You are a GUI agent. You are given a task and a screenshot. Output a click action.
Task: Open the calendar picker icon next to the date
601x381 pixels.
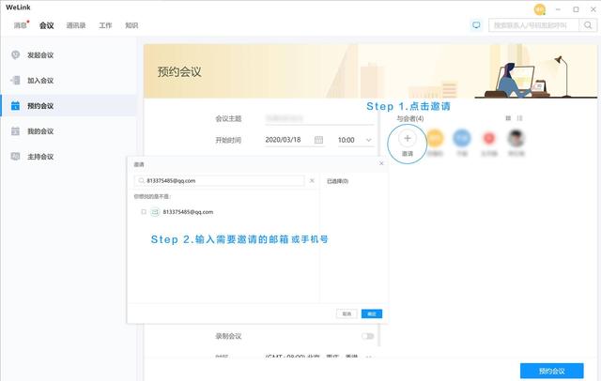click(x=318, y=140)
